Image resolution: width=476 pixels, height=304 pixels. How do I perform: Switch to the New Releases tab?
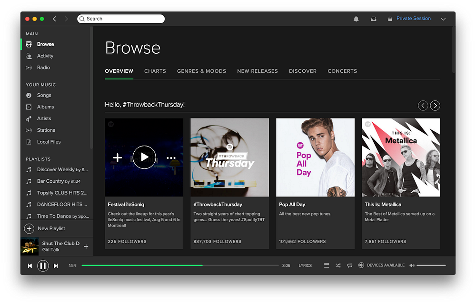tap(258, 71)
